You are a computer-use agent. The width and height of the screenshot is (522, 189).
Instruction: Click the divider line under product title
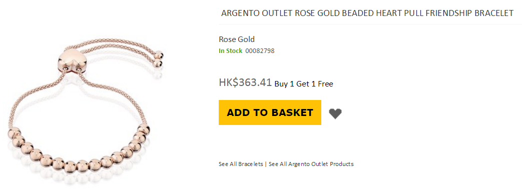pyautogui.click(x=370, y=24)
